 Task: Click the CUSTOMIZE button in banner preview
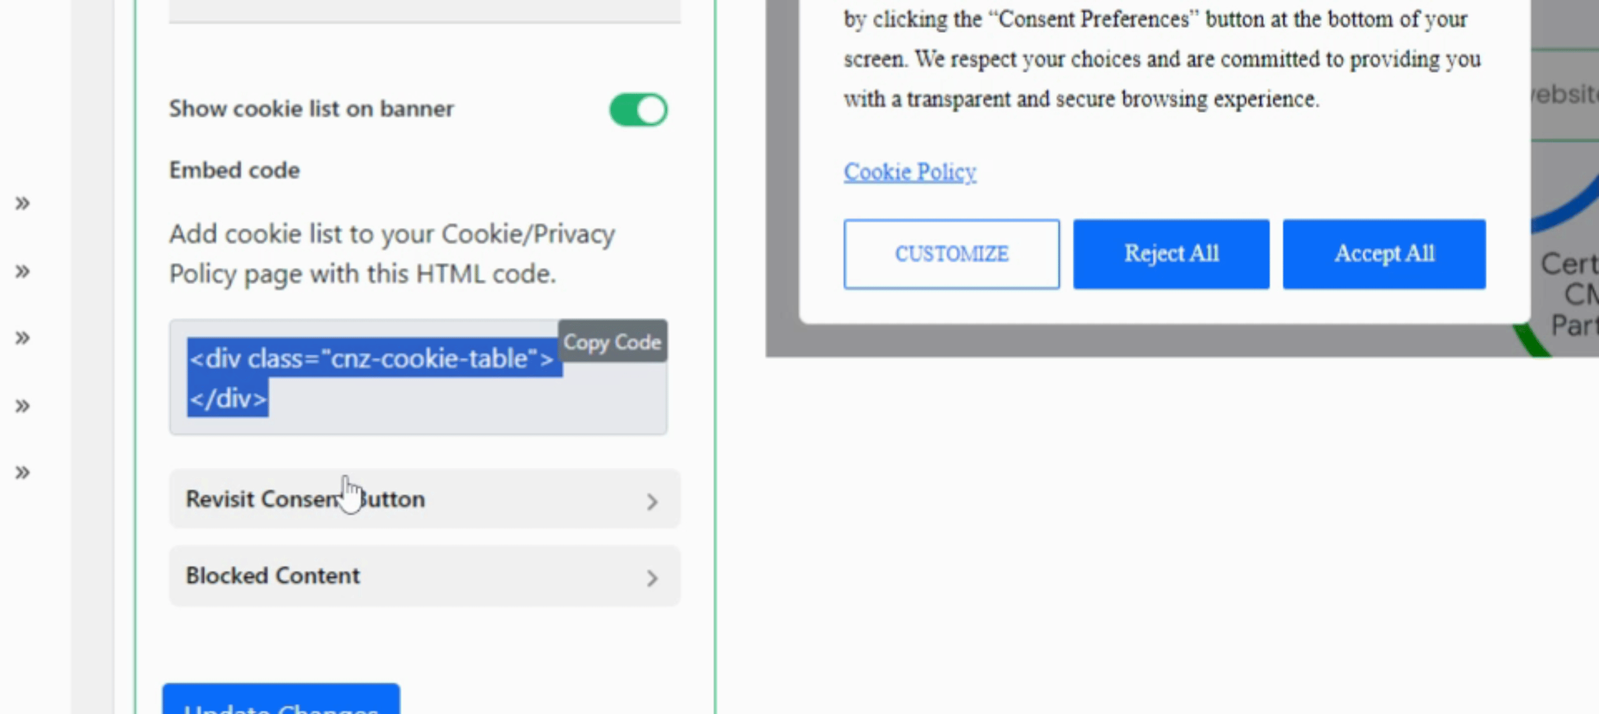pos(951,254)
